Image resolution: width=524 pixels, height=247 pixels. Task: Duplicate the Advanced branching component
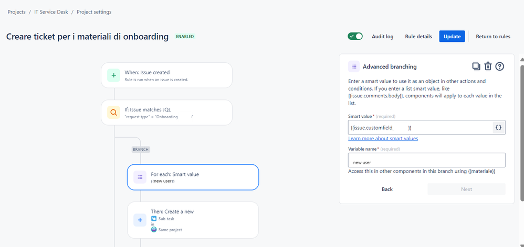(x=476, y=66)
